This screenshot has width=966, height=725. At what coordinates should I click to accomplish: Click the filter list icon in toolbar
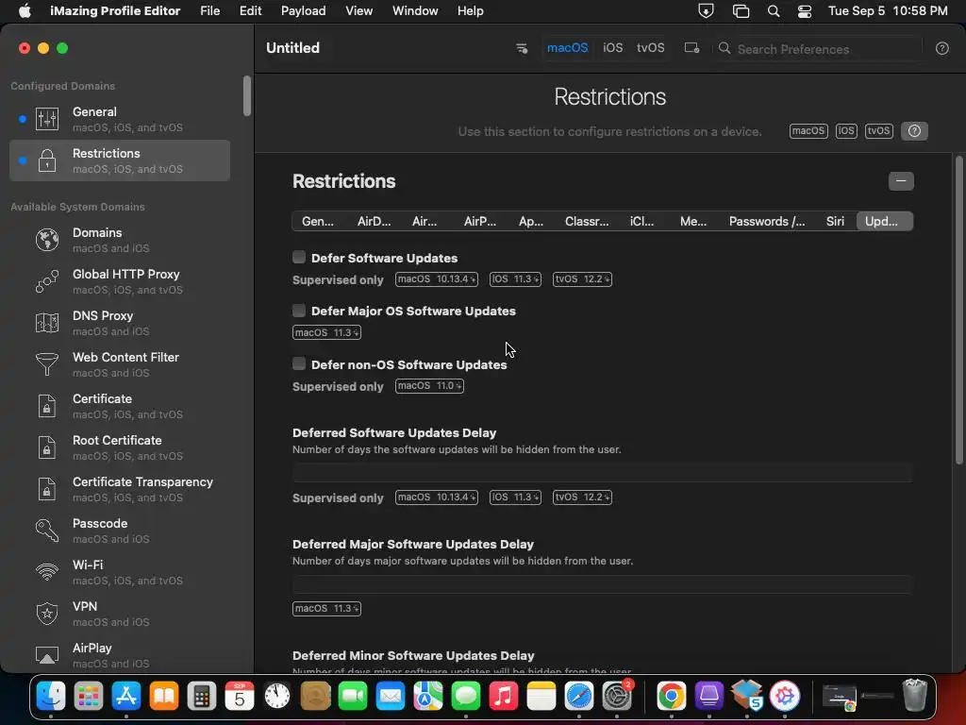click(521, 48)
